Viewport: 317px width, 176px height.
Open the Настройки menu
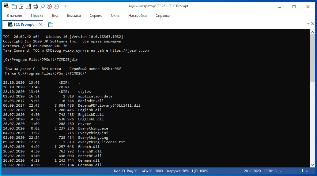138,16
